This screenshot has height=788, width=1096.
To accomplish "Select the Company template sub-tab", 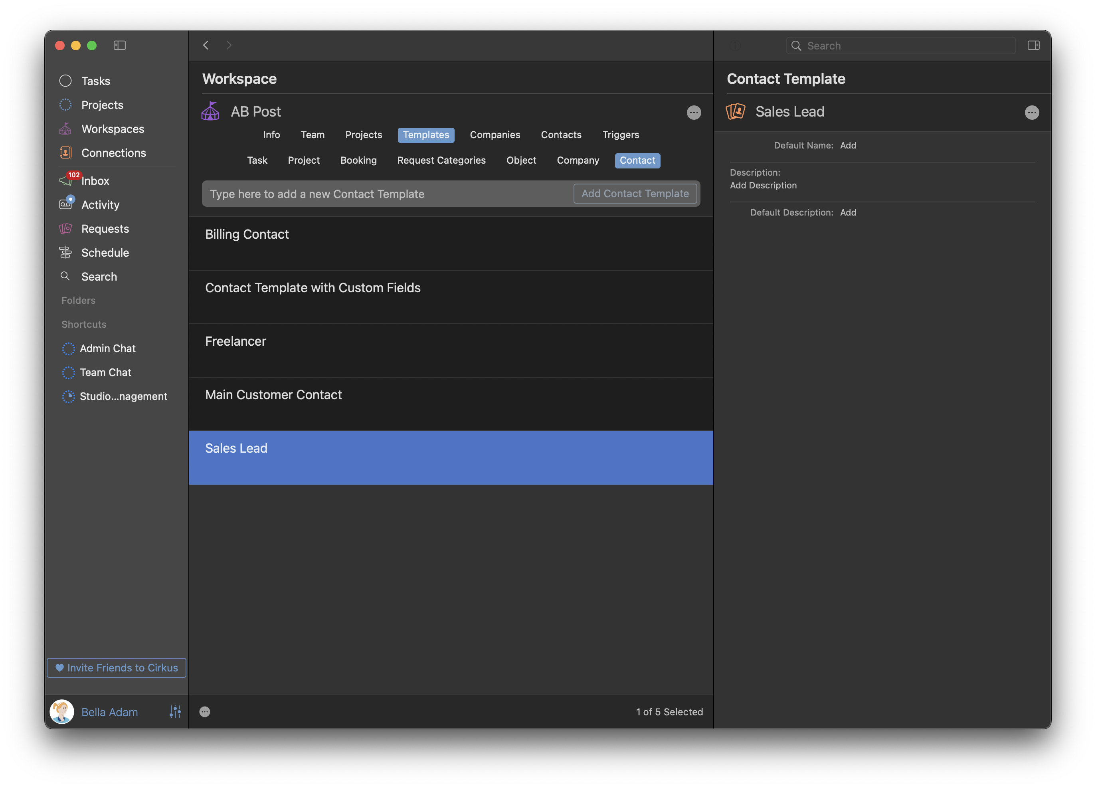I will (x=578, y=160).
